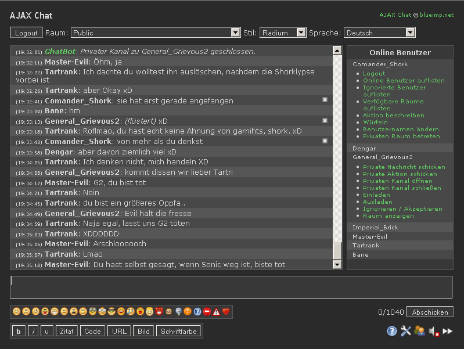
Task: Insert the kissing lips emoticon
Action: tap(140, 311)
